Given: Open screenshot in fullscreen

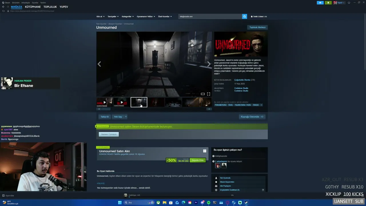Looking at the screenshot, I should tap(208, 94).
